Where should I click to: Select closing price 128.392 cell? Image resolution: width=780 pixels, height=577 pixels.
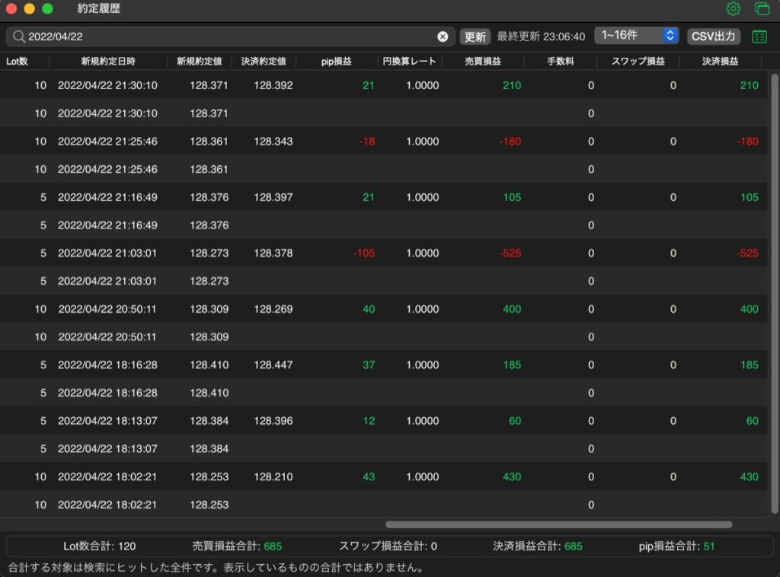pyautogui.click(x=273, y=85)
